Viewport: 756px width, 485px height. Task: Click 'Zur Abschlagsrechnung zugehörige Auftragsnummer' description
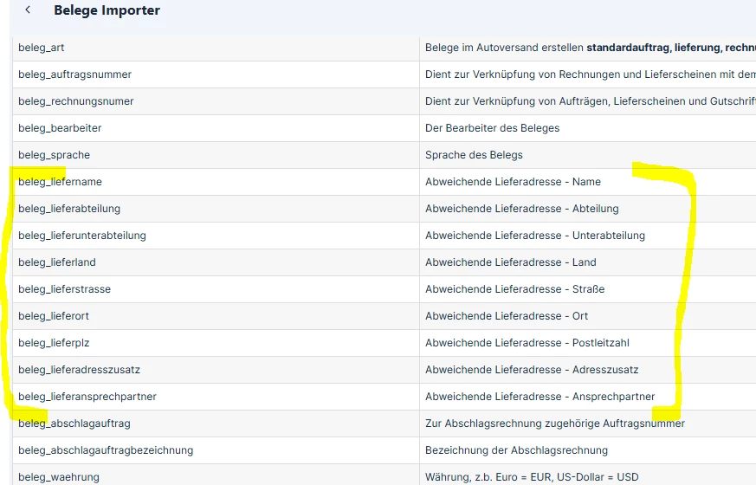click(x=555, y=424)
